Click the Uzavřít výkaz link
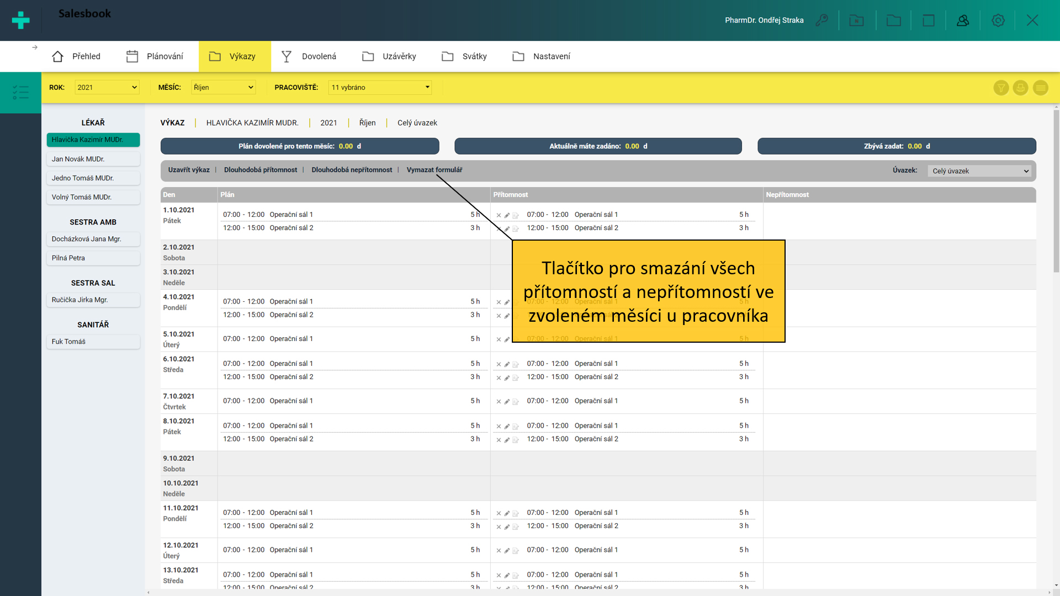This screenshot has height=596, width=1060. coord(189,170)
